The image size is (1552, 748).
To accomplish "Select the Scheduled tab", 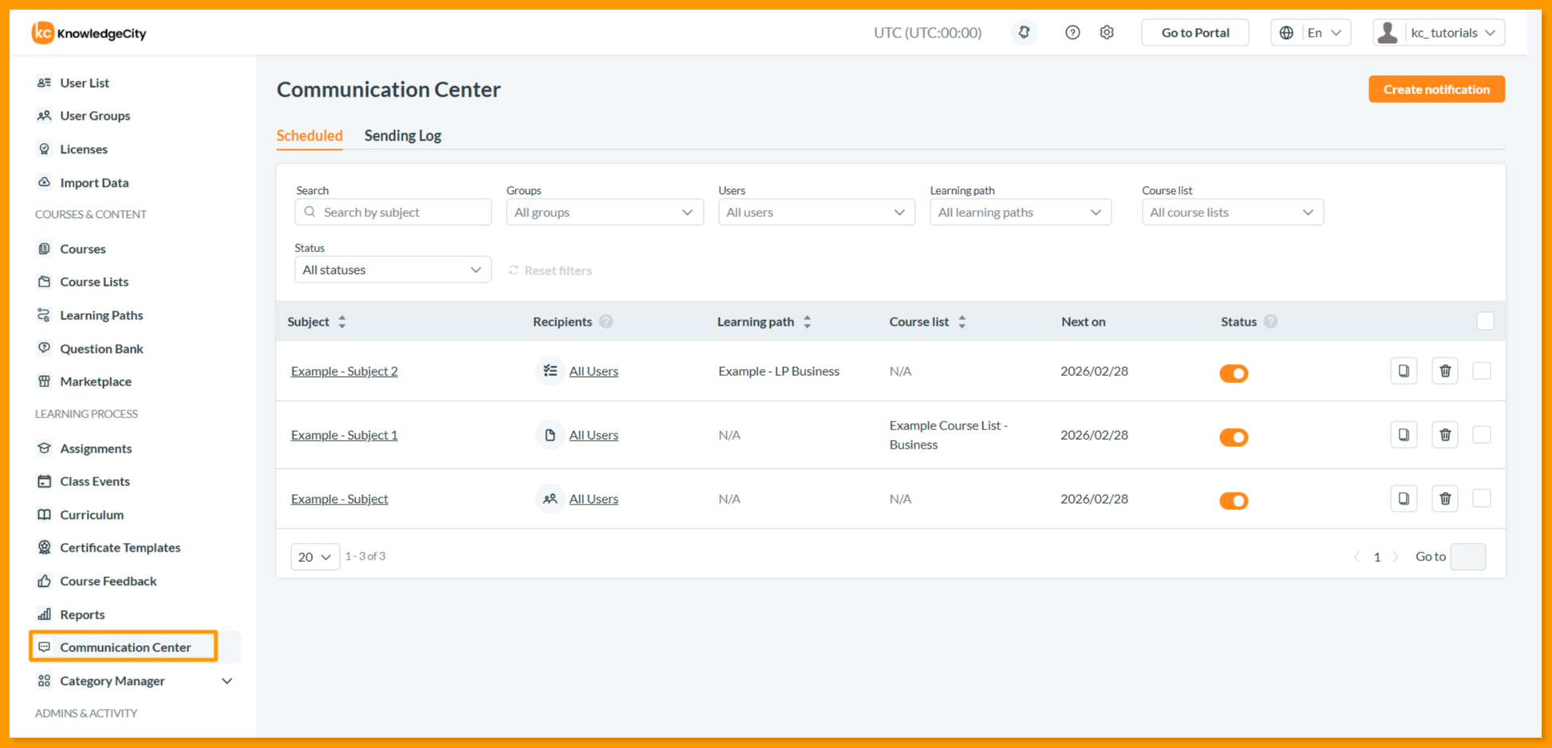I will (x=310, y=136).
